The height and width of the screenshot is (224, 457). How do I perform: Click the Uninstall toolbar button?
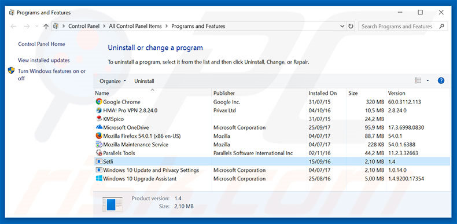(144, 81)
